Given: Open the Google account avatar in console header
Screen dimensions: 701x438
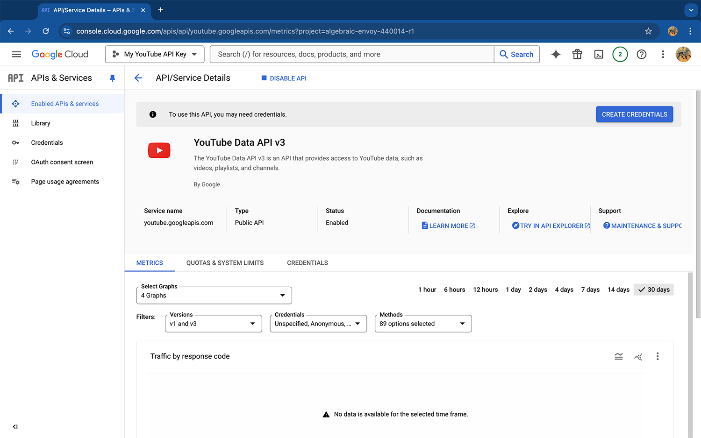Looking at the screenshot, I should point(683,54).
